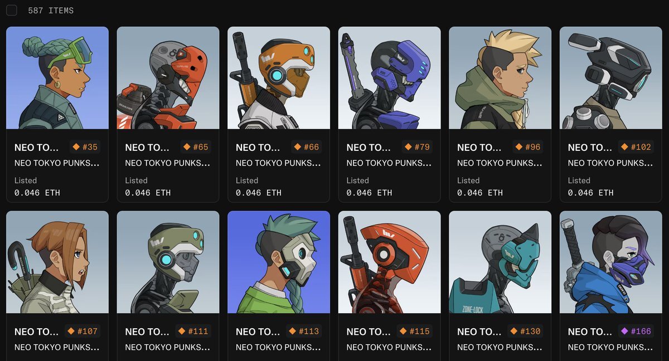Open the blue-helmet robot thumbnail ranked #79

(x=389, y=78)
